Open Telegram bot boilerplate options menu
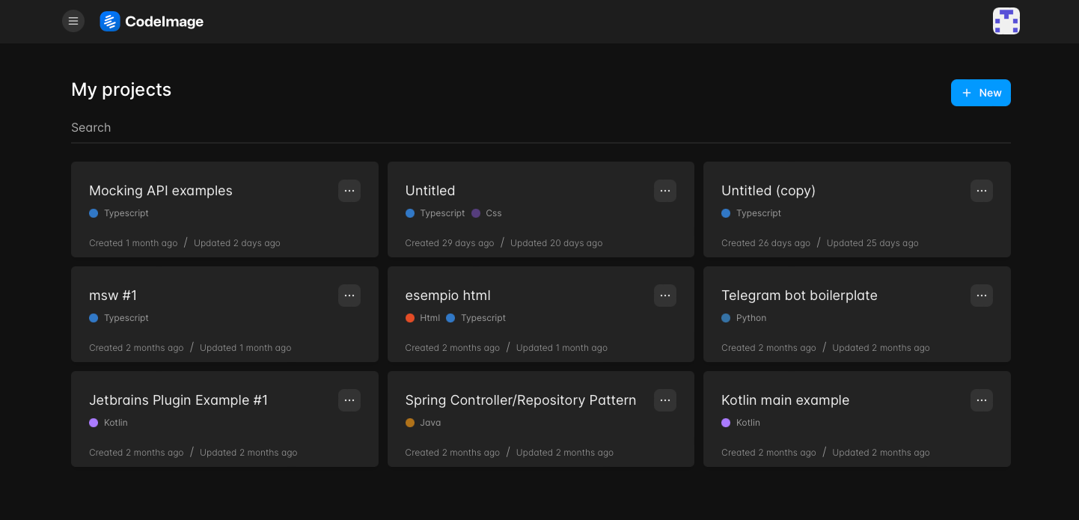Image resolution: width=1079 pixels, height=520 pixels. coord(982,296)
